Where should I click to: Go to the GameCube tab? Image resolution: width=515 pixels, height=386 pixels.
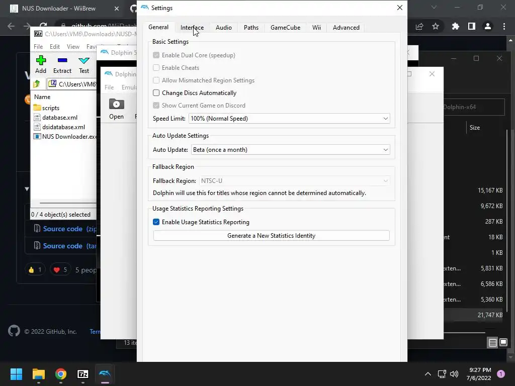point(286,28)
